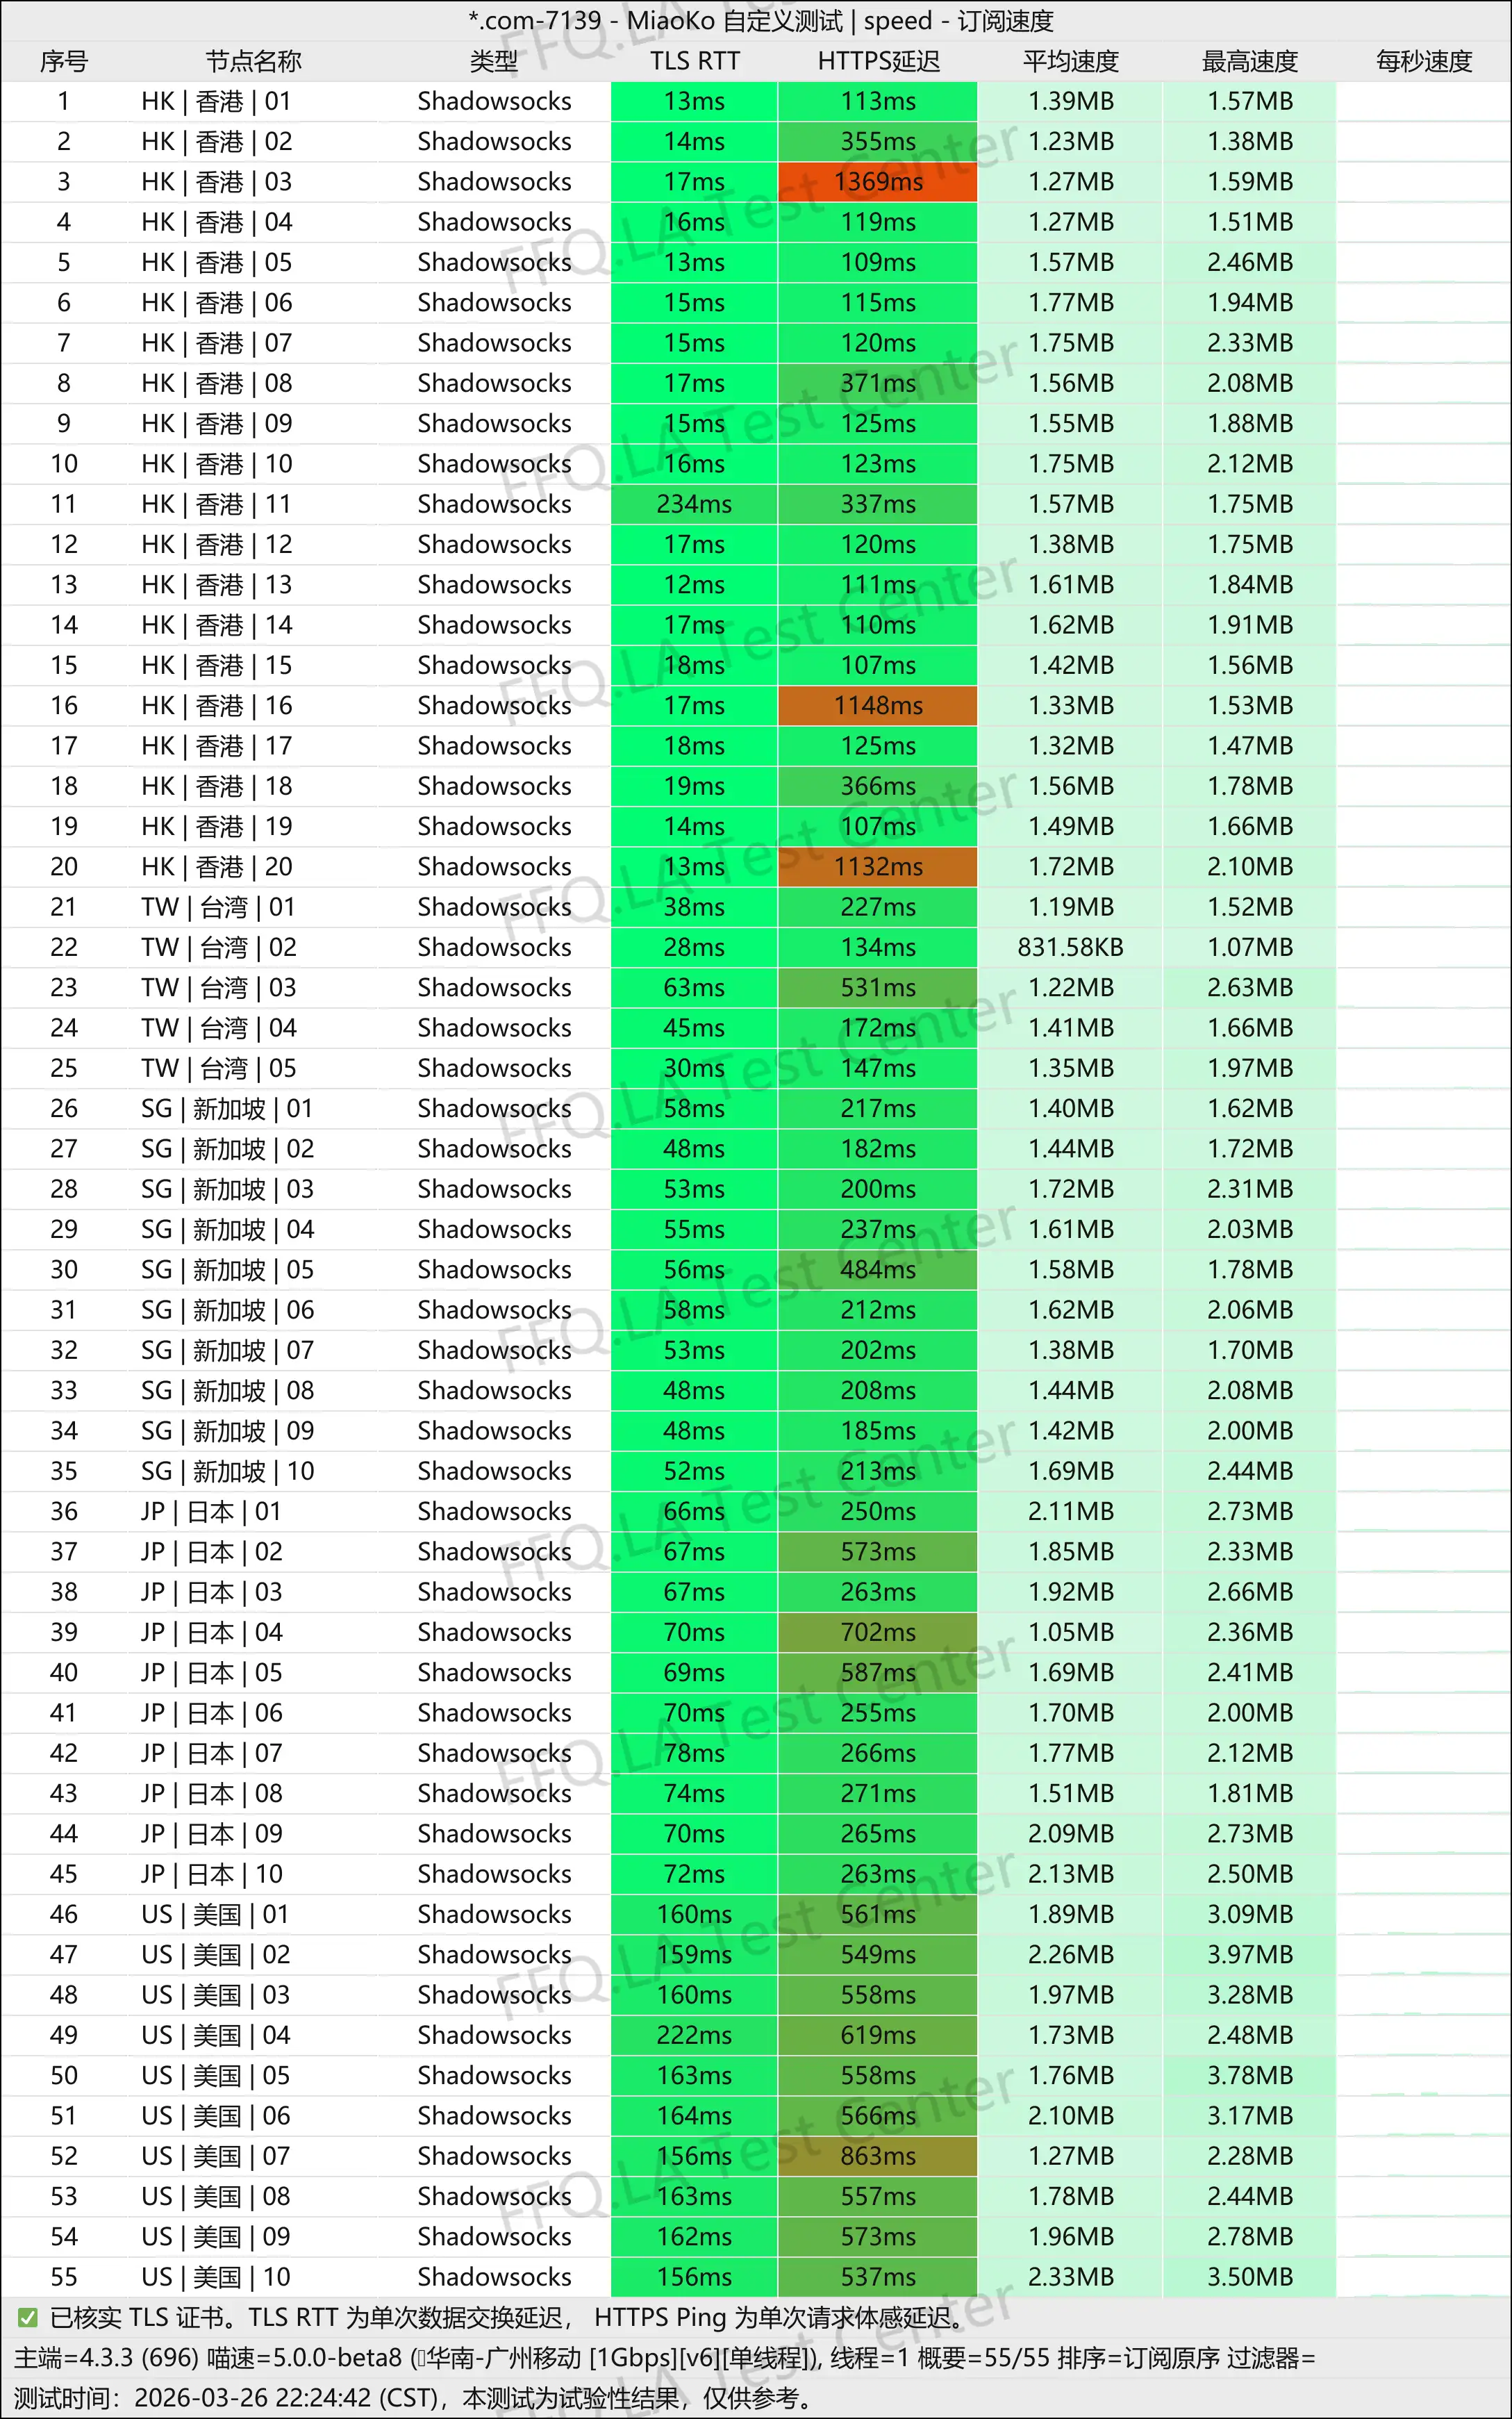This screenshot has height=2419, width=1512.
Task: Click the 831.58KB average speed cell
Action: pyautogui.click(x=1070, y=947)
